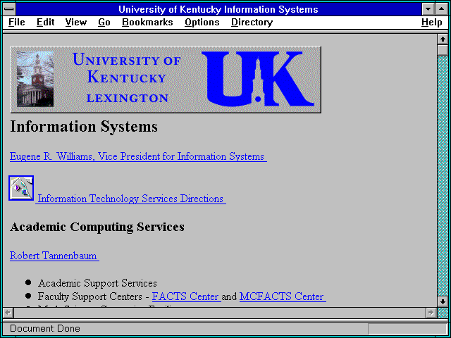Click the 'Academic Computing Services' heading
Viewport: 451px width, 338px height.
point(97,227)
